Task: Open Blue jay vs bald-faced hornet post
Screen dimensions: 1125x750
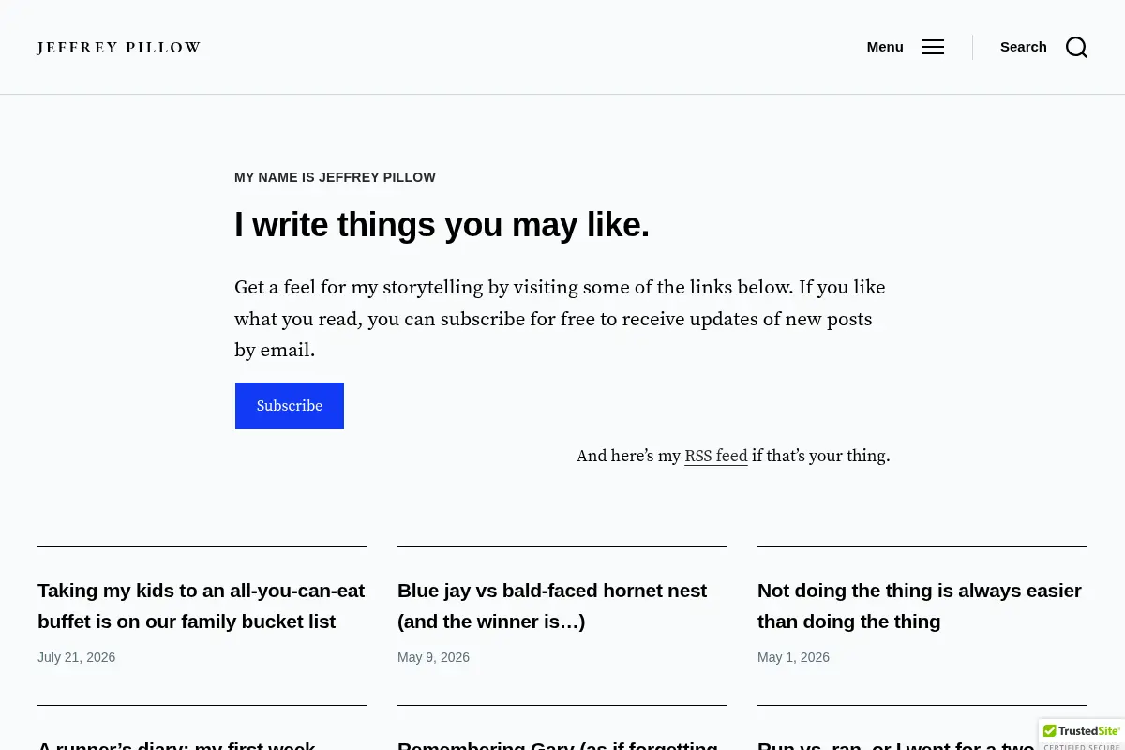Action: 552,606
